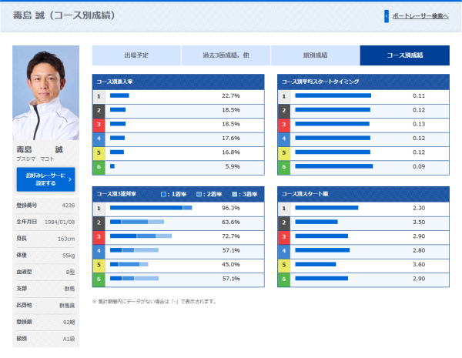462x358 pixels.
Task: Click yellow course 5 badge in コース別進入率
Action: click(99, 153)
